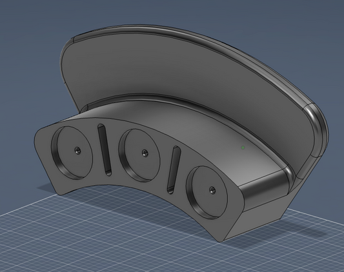Select the small green point on the model
The width and height of the screenshot is (344, 272).
[x=243, y=148]
